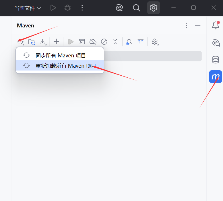223x201 pixels.
Task: Toggle Maven offline mode
Action: pyautogui.click(x=93, y=42)
